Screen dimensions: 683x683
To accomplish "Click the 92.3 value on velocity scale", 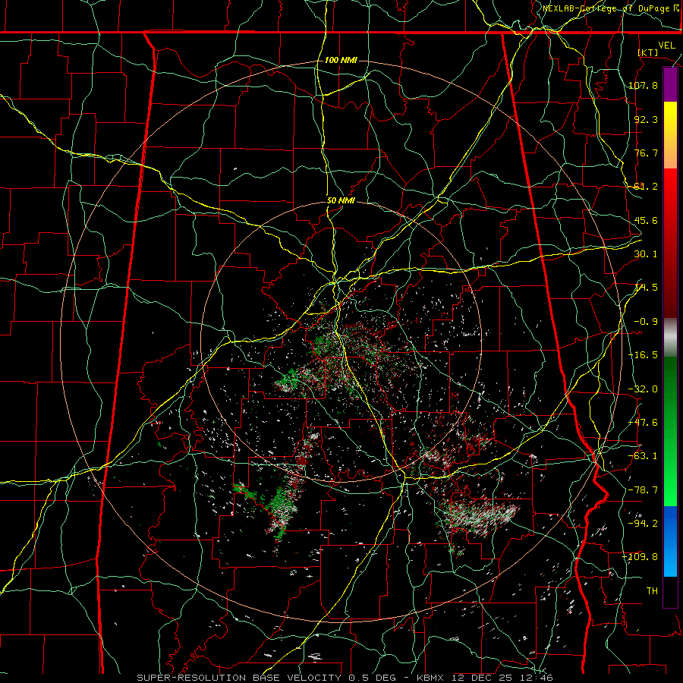I will [646, 119].
